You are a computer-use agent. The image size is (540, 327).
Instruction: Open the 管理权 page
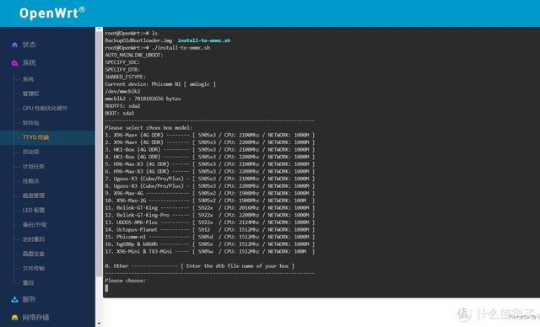31,94
